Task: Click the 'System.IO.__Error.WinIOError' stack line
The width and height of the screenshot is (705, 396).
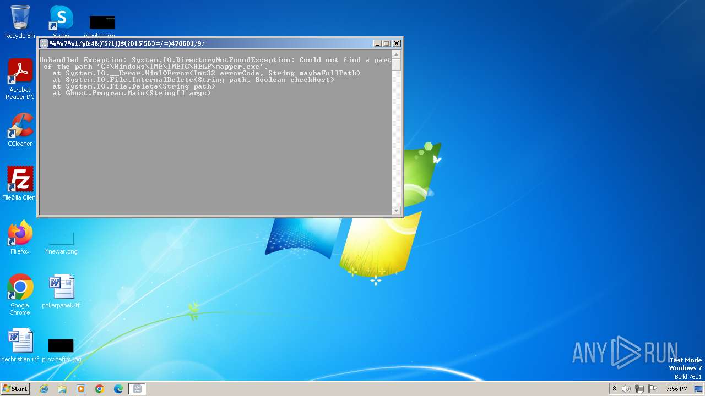Action: coord(207,73)
